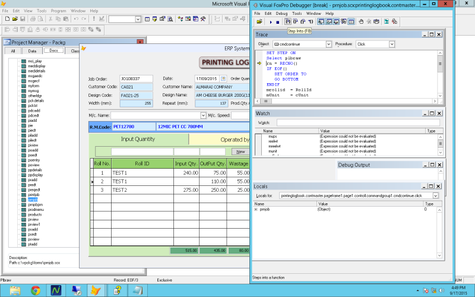Click the Locals vertical scrollbar down arrow
The image size is (475, 297).
[439, 255]
